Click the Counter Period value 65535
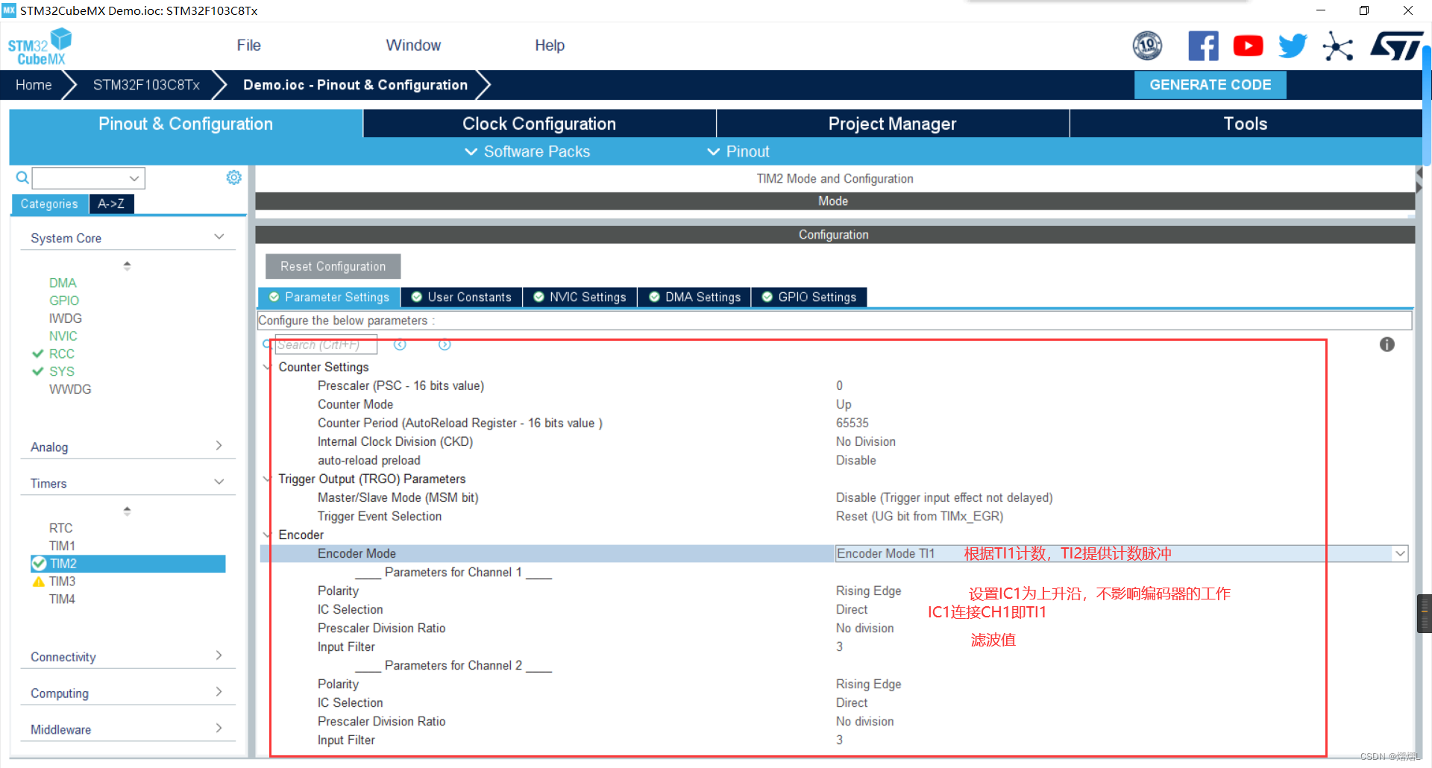The width and height of the screenshot is (1432, 768). click(852, 423)
